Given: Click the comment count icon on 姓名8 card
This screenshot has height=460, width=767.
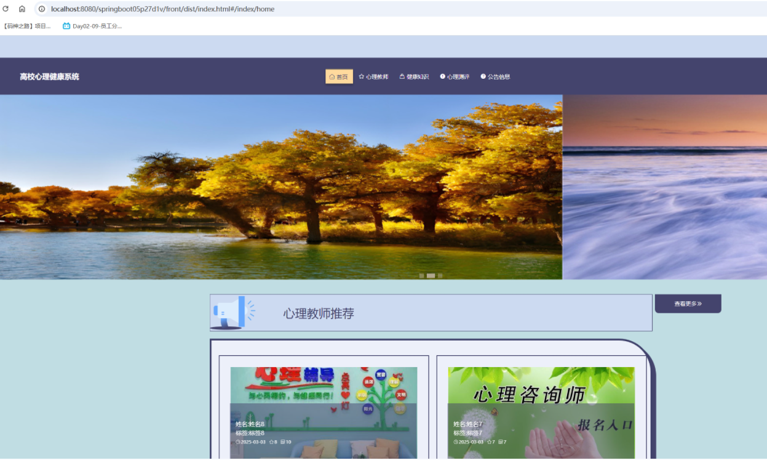Looking at the screenshot, I should click(283, 442).
